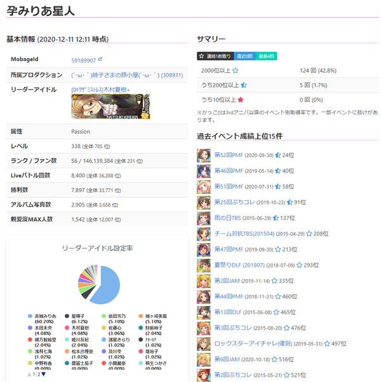This screenshot has width=381, height=382.
Task: Click idol icon beside チーム対抗TBS(201504)
Action: pos(204,234)
